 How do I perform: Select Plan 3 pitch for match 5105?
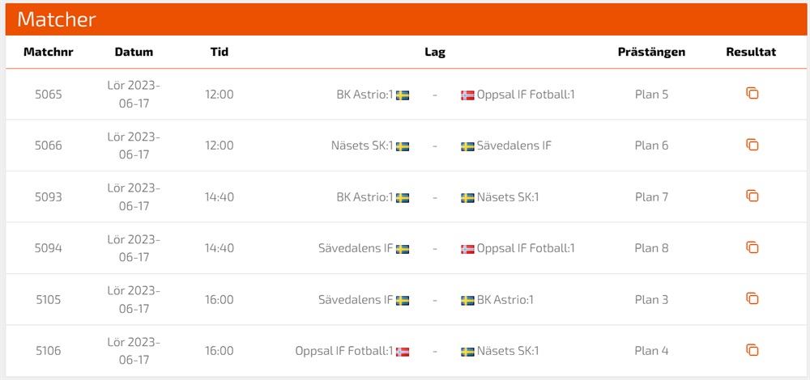pos(651,300)
